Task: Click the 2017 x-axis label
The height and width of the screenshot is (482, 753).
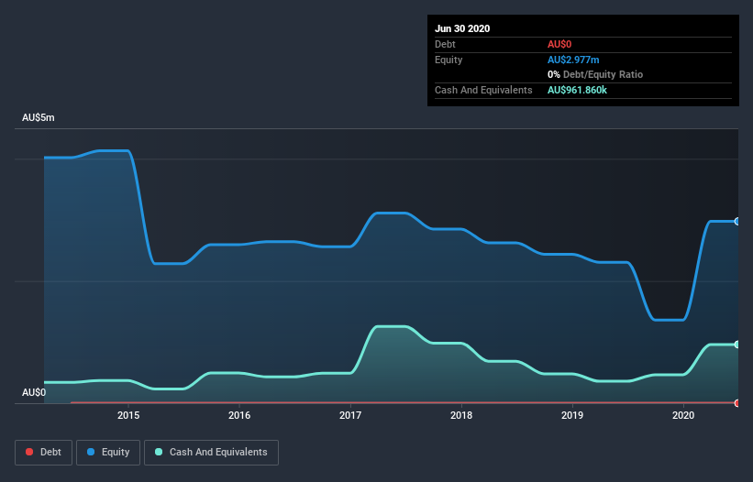Action: point(350,415)
